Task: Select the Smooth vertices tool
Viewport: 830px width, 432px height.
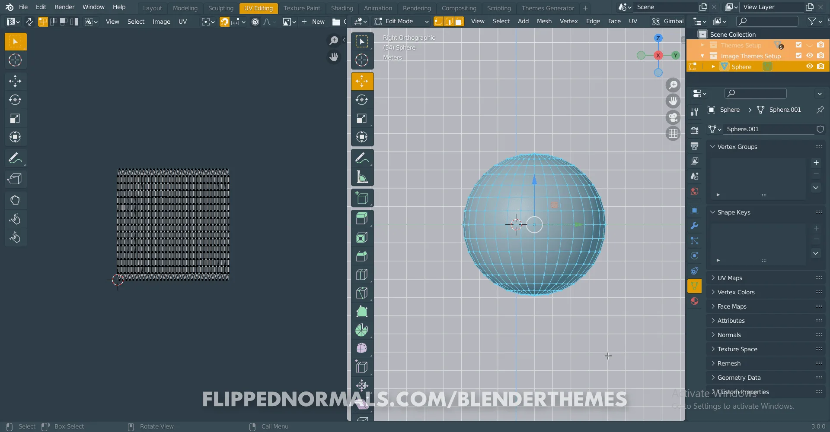Action: (362, 348)
